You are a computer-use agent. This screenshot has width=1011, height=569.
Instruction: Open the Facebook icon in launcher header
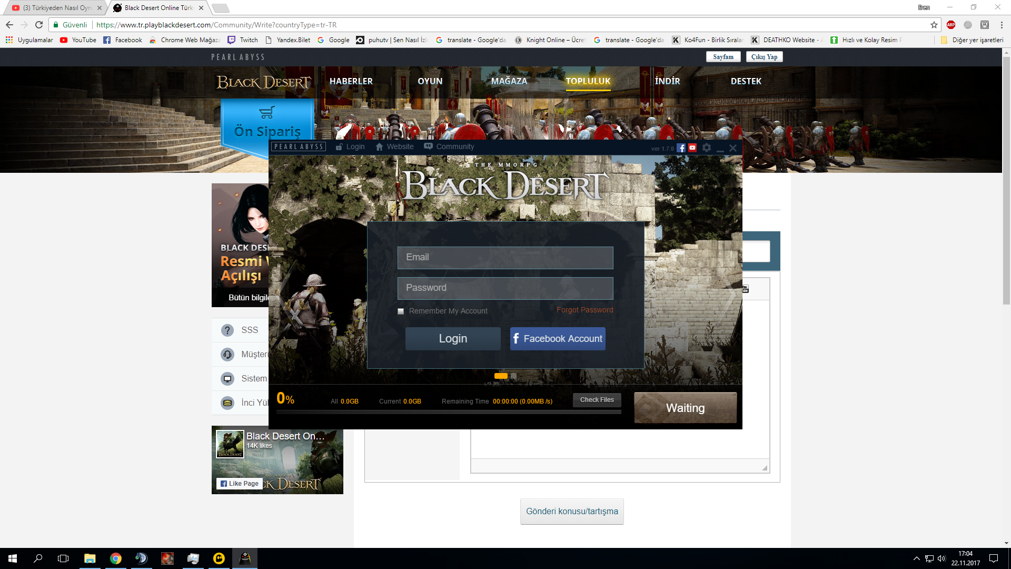point(681,148)
